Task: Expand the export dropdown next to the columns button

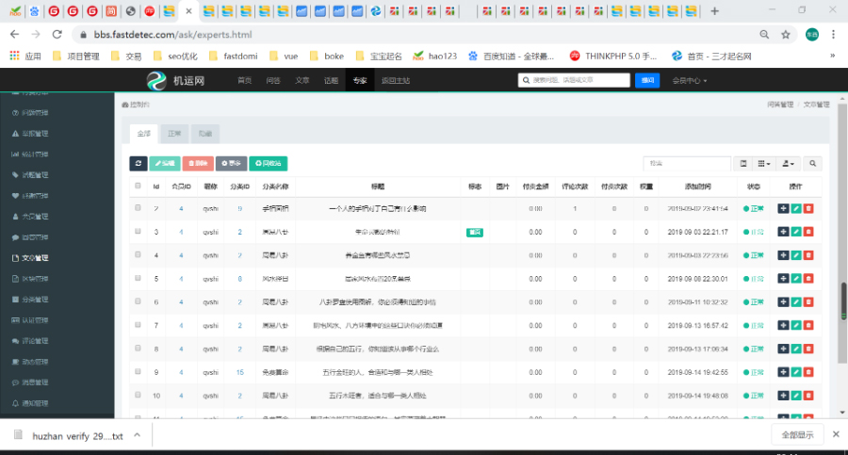Action: 789,163
